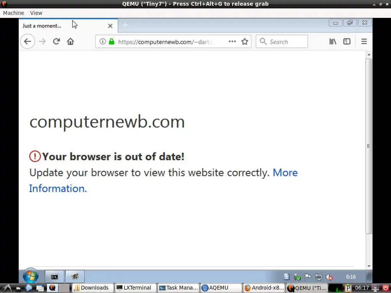Switch to the AQEMU taskbar window
Screen dimensions: 391x293
(221, 288)
